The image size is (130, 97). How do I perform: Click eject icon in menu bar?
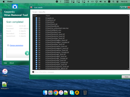(x=105, y=2)
